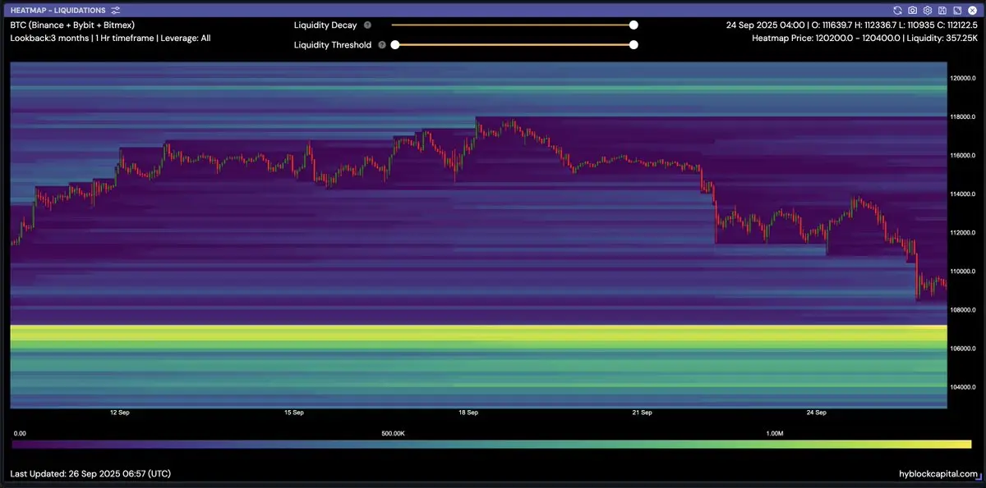
Task: Open heatmap settings gear
Action: click(927, 10)
